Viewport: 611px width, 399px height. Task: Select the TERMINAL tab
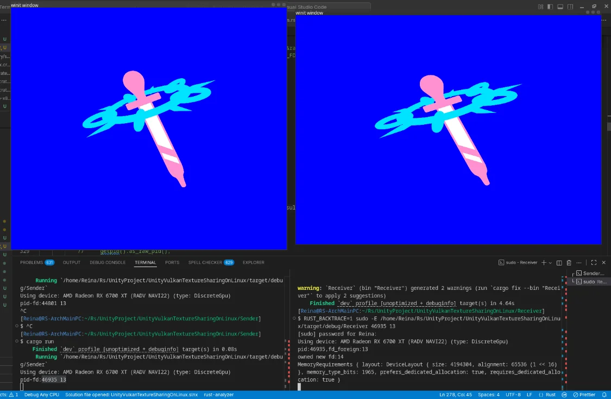[x=146, y=263]
